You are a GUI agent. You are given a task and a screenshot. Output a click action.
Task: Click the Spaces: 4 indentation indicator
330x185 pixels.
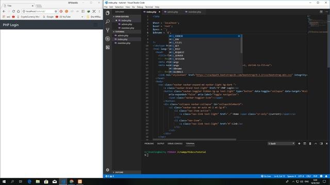click(291, 176)
